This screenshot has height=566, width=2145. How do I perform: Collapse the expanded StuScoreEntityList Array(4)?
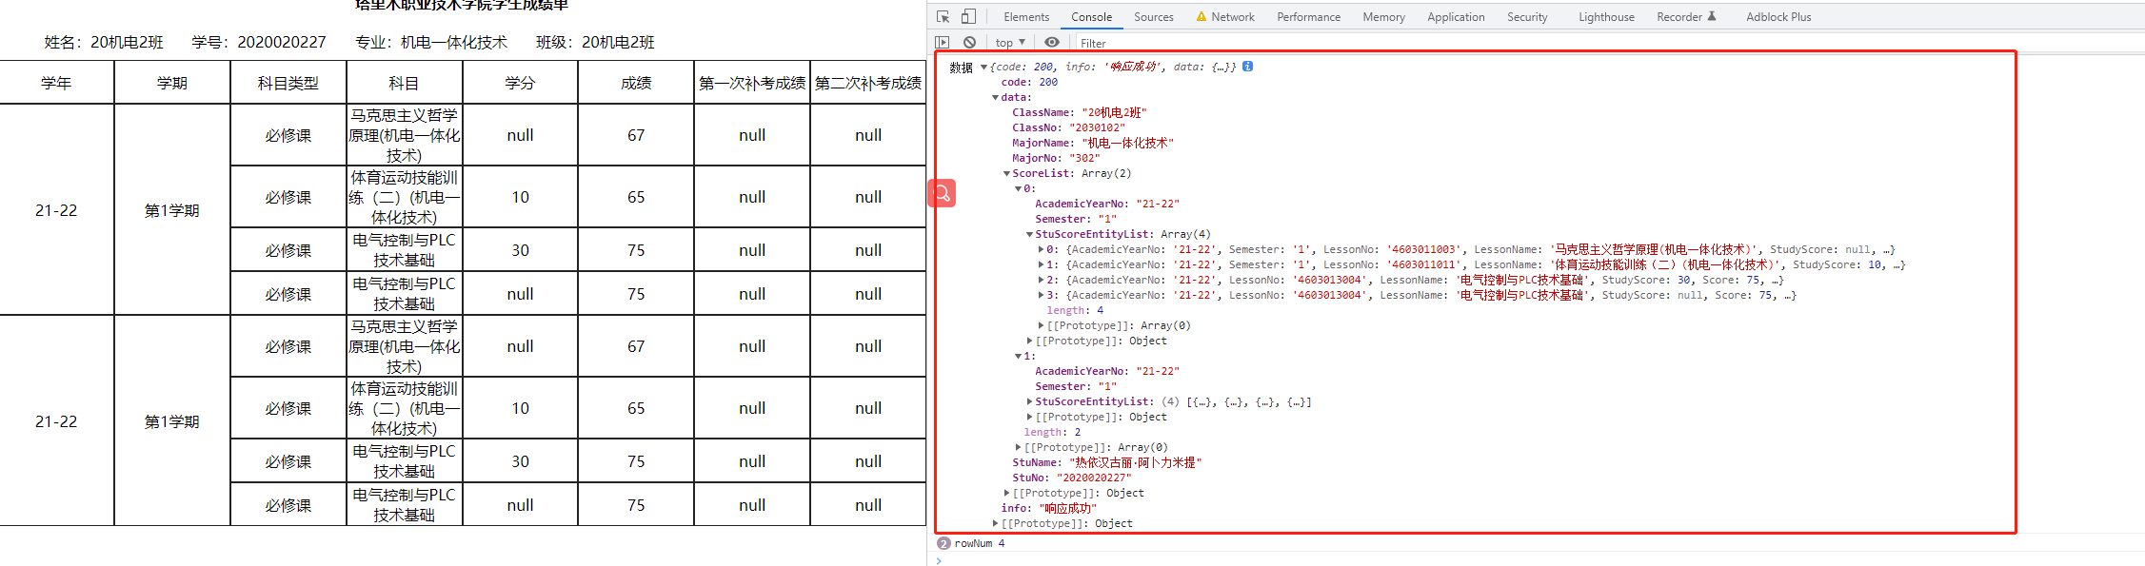1029,234
